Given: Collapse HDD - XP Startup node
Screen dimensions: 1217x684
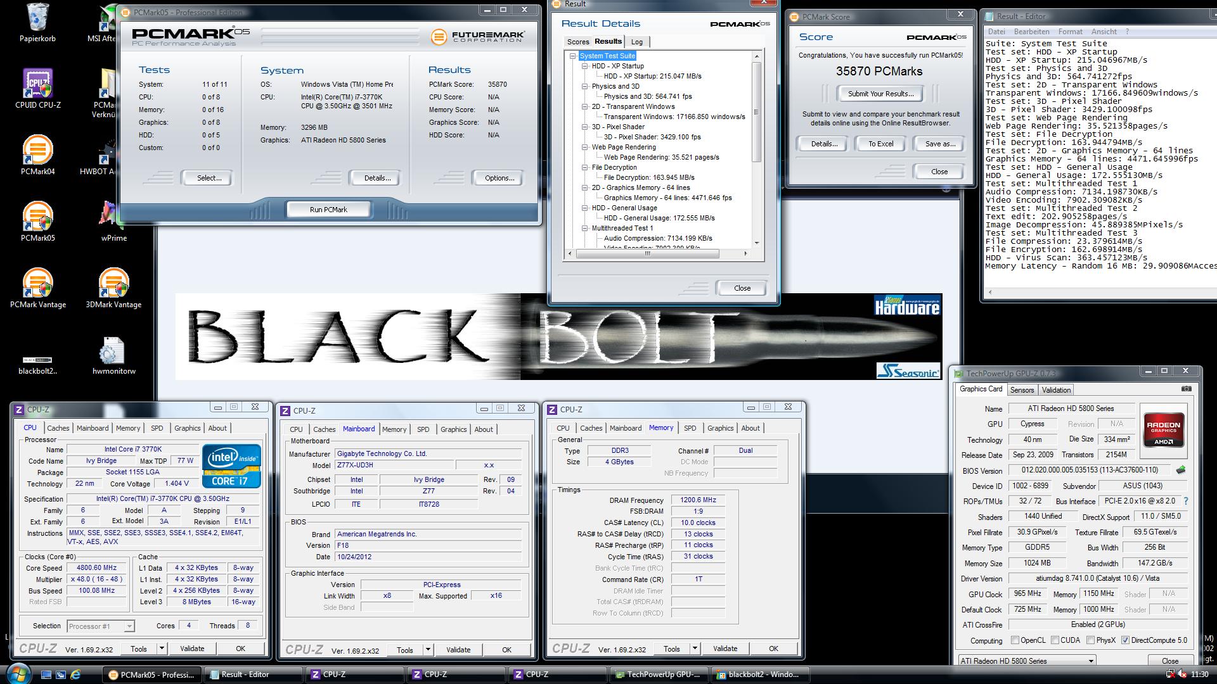Looking at the screenshot, I should (585, 66).
